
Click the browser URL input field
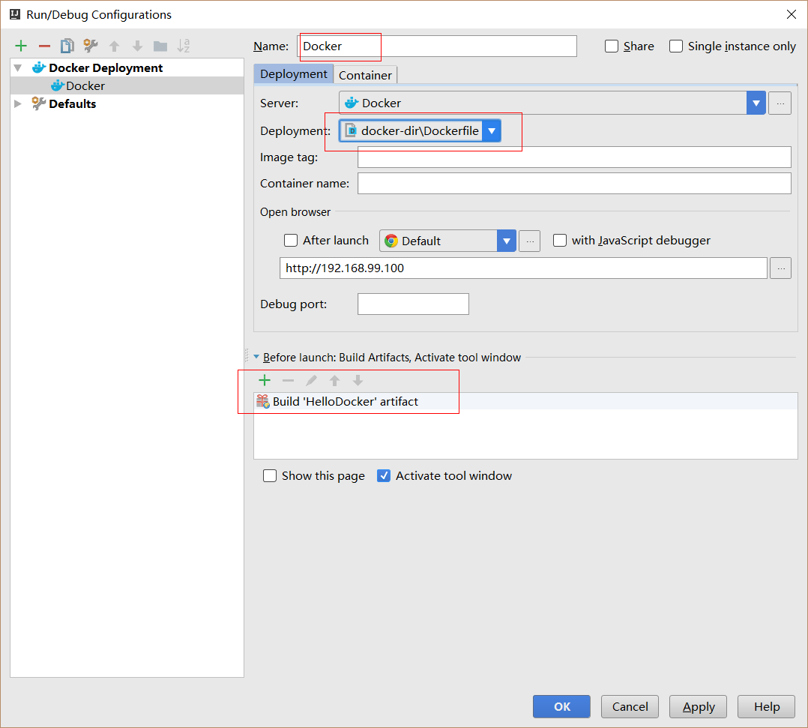coord(523,268)
